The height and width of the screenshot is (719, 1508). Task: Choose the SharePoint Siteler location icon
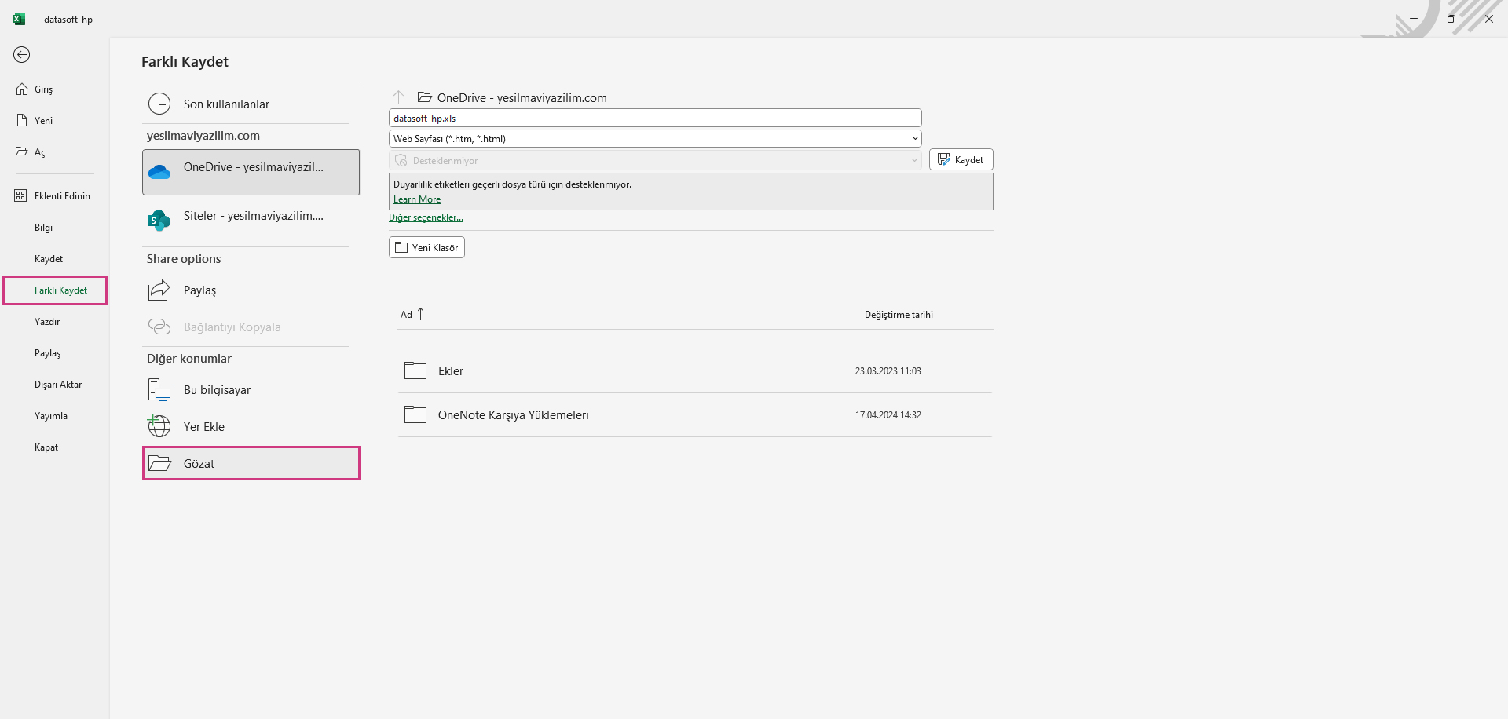click(159, 221)
